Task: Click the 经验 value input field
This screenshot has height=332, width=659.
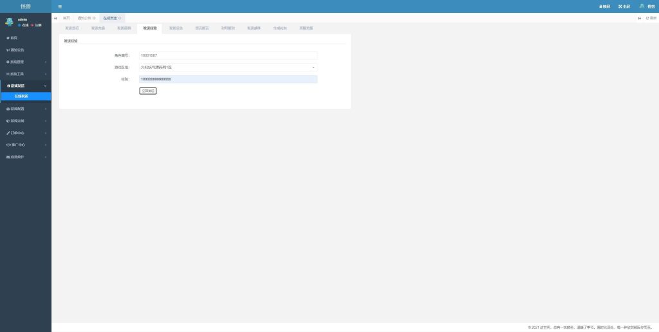Action: tap(228, 79)
